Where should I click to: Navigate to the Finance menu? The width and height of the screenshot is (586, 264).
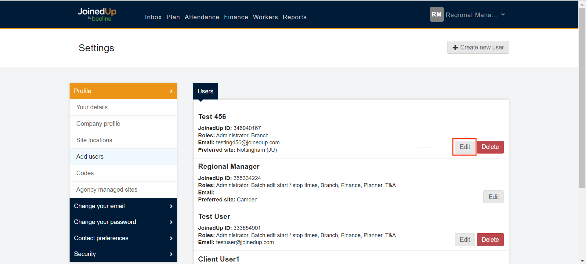click(236, 17)
